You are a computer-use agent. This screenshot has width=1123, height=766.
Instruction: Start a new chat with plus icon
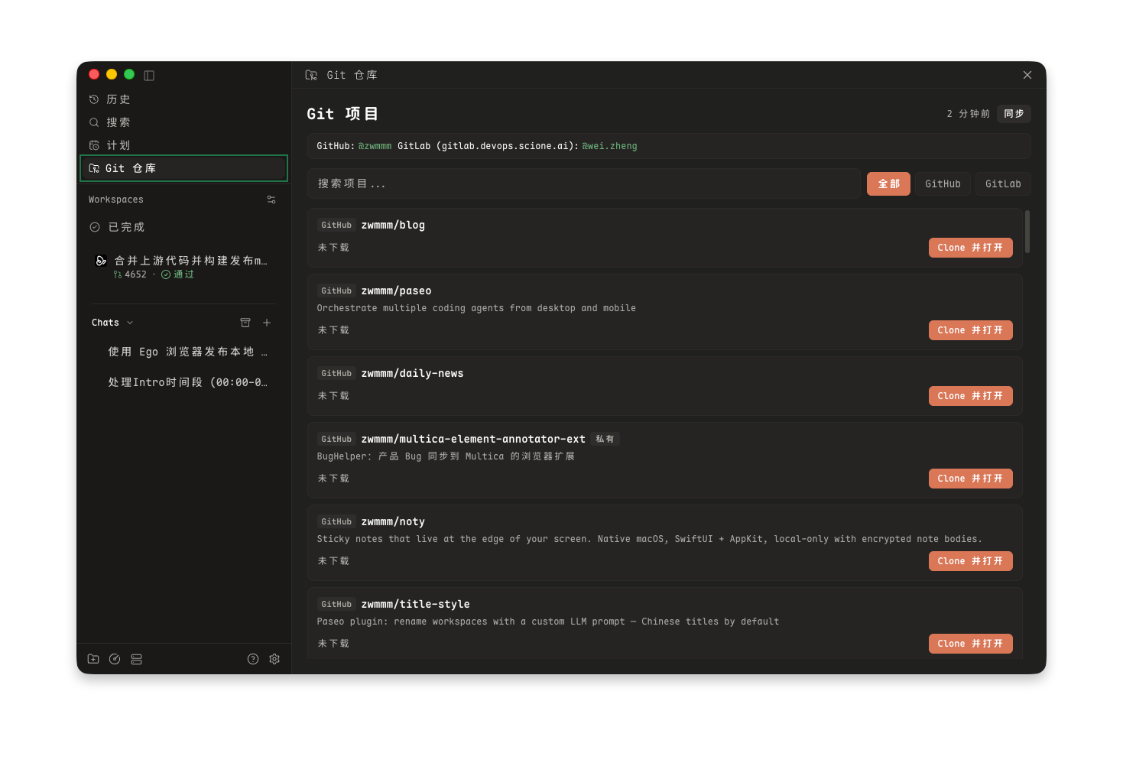[267, 323]
